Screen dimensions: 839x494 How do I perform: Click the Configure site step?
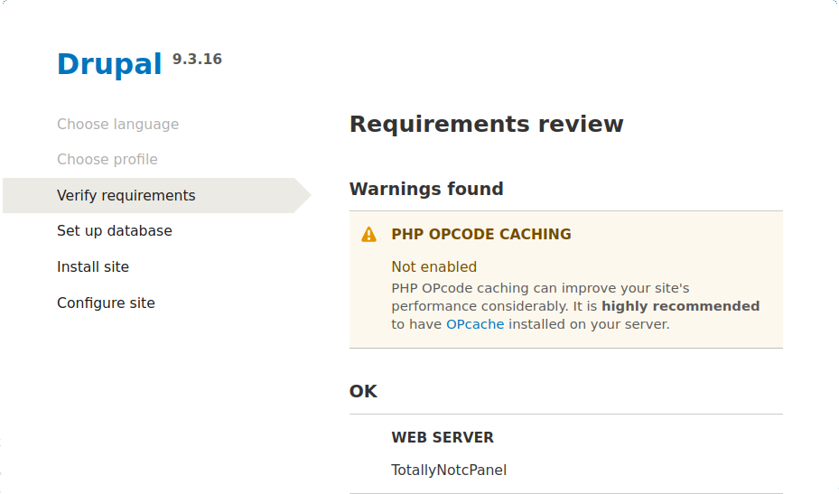click(x=106, y=303)
